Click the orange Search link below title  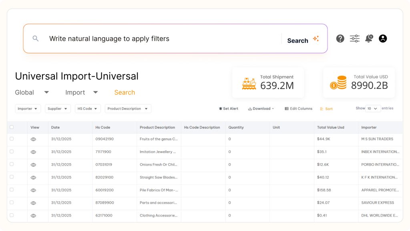(125, 93)
